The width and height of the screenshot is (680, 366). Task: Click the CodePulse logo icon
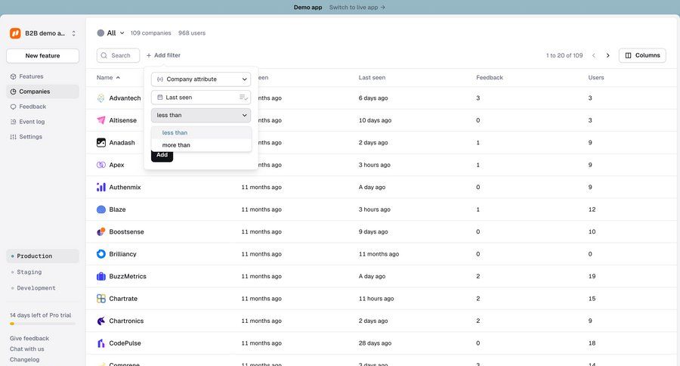click(x=101, y=343)
